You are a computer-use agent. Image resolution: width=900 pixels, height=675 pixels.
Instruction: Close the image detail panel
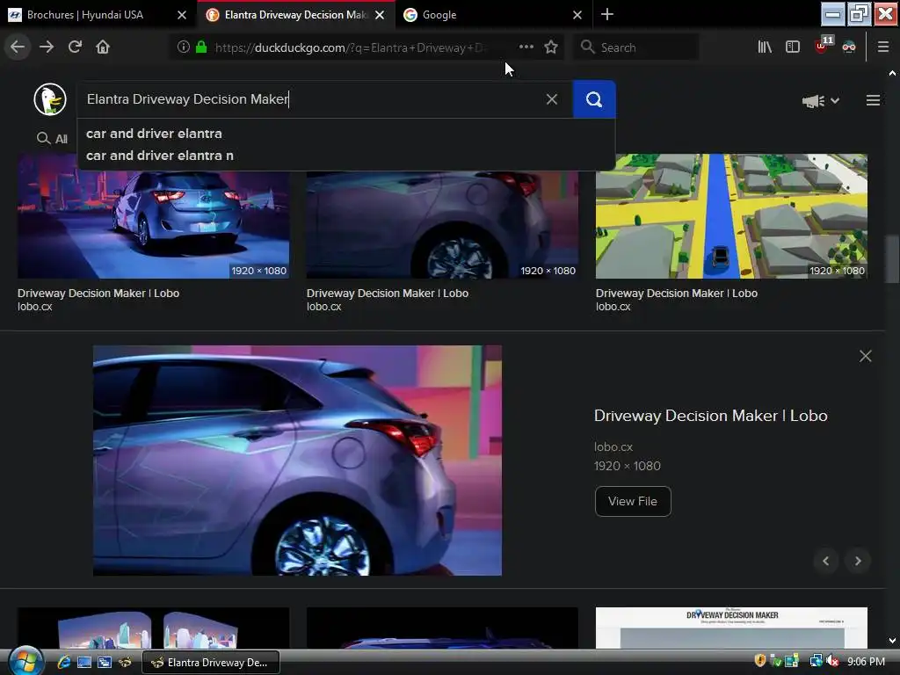click(866, 356)
